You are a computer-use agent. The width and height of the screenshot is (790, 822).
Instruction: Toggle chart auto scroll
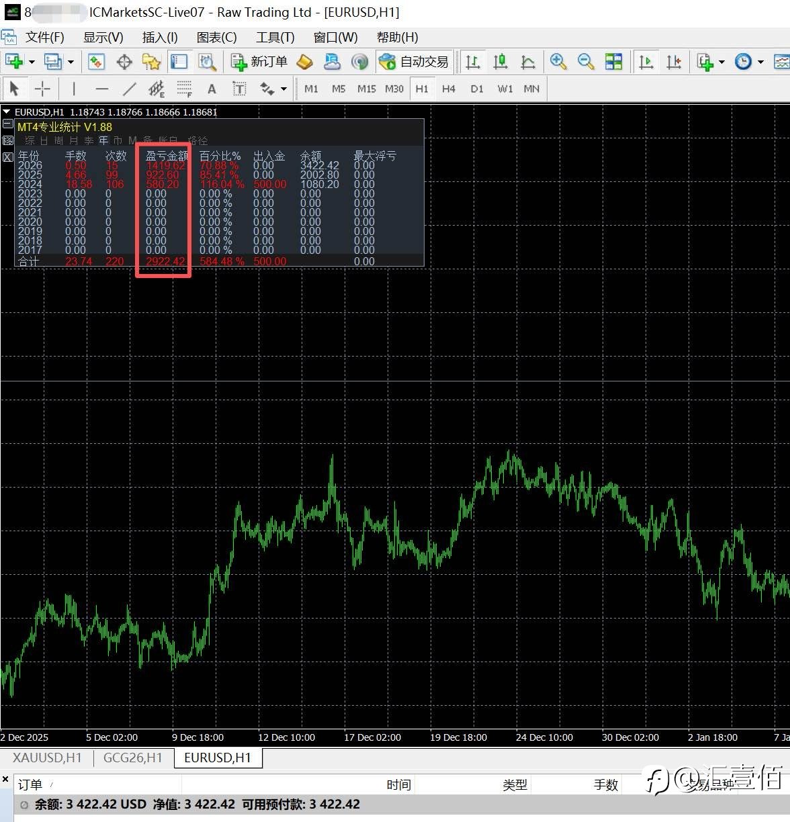646,62
